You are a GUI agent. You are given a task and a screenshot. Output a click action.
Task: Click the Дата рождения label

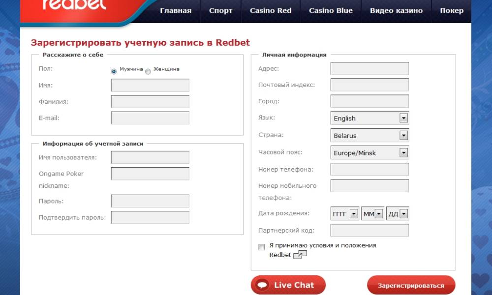[x=284, y=213]
